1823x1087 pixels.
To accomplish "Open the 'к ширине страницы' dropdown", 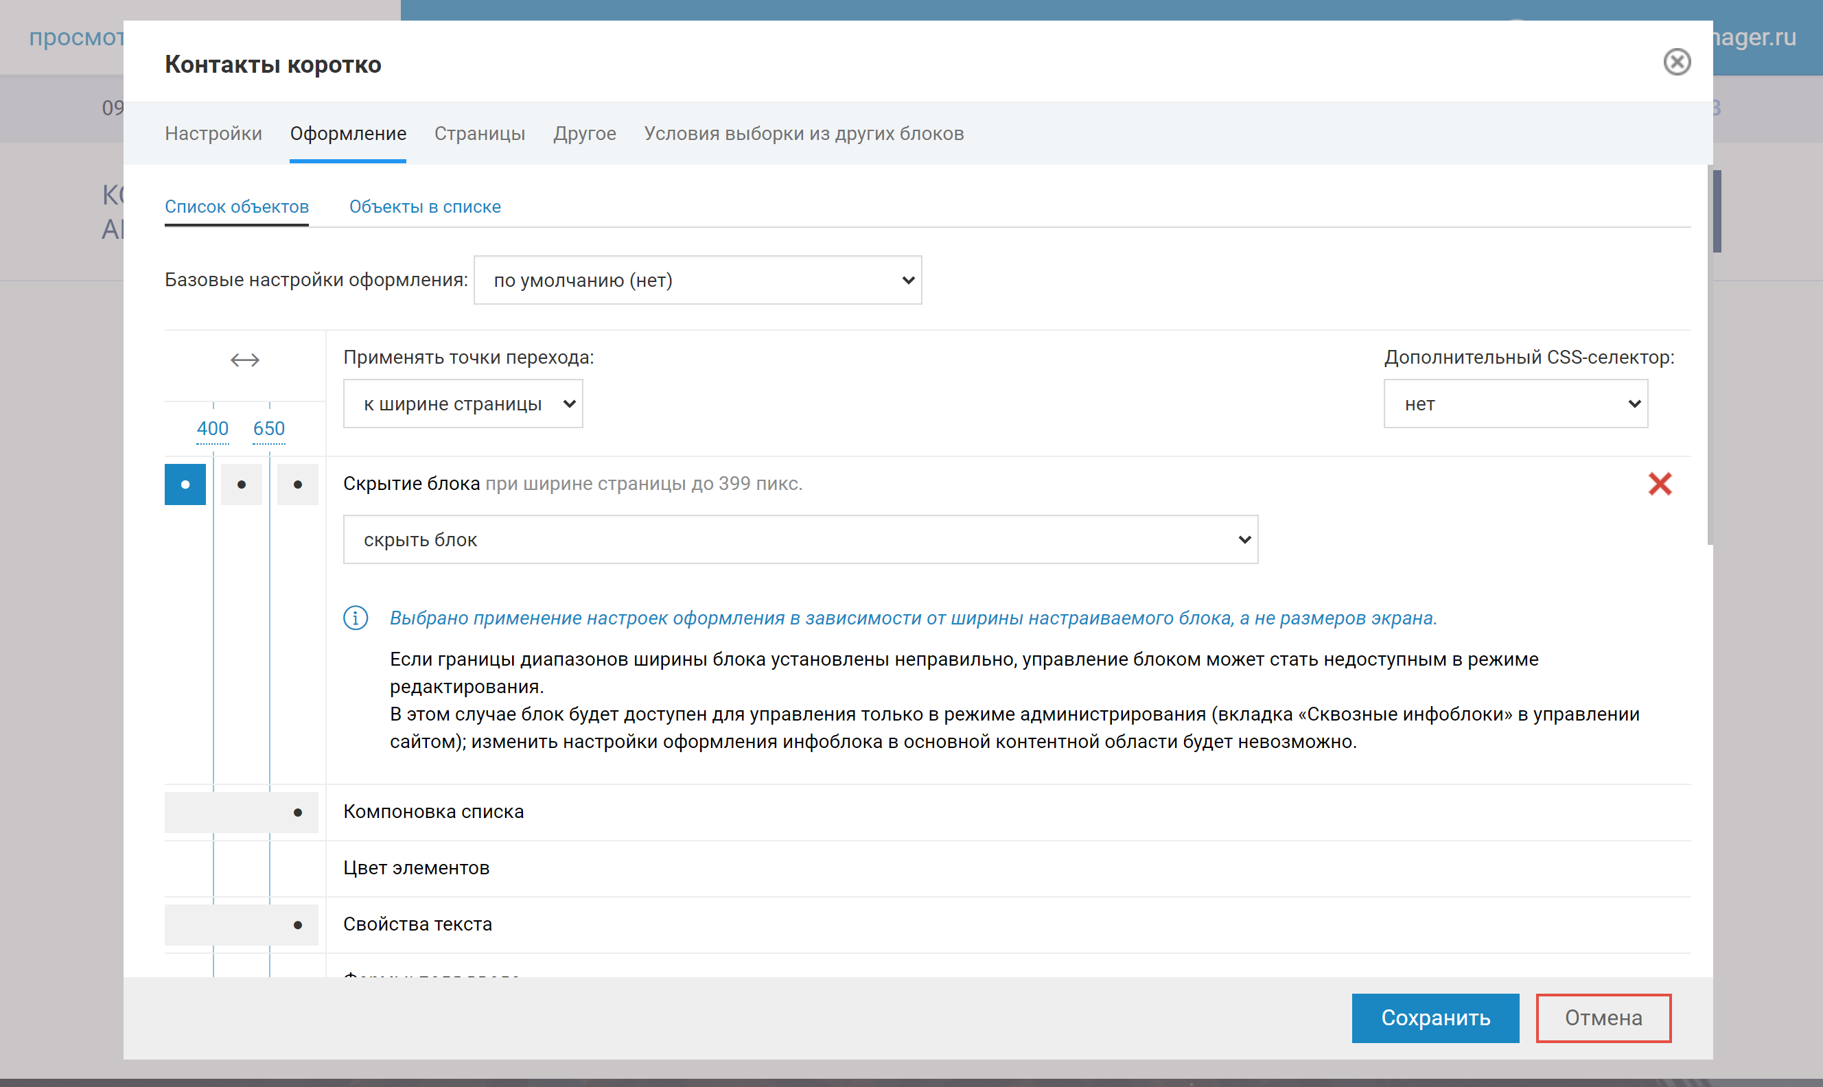I will pos(462,404).
